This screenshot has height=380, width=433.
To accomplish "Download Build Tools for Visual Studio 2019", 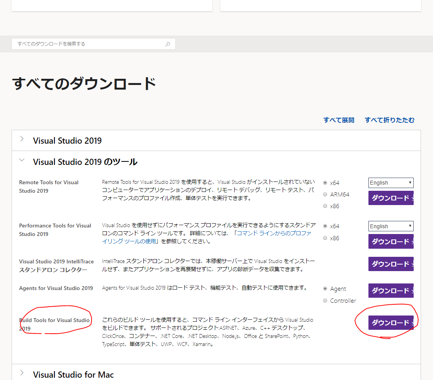I will point(391,322).
